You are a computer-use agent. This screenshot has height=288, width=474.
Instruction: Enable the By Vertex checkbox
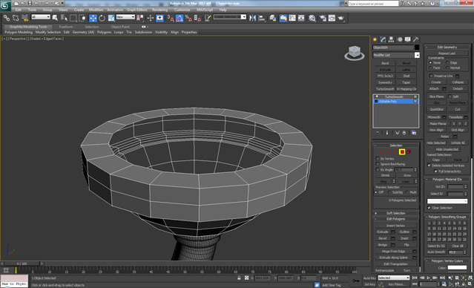click(378, 159)
